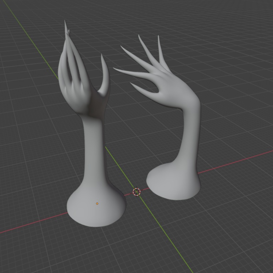Click the red-white 3D cursor at the origin
The image size is (273, 273).
point(136,192)
